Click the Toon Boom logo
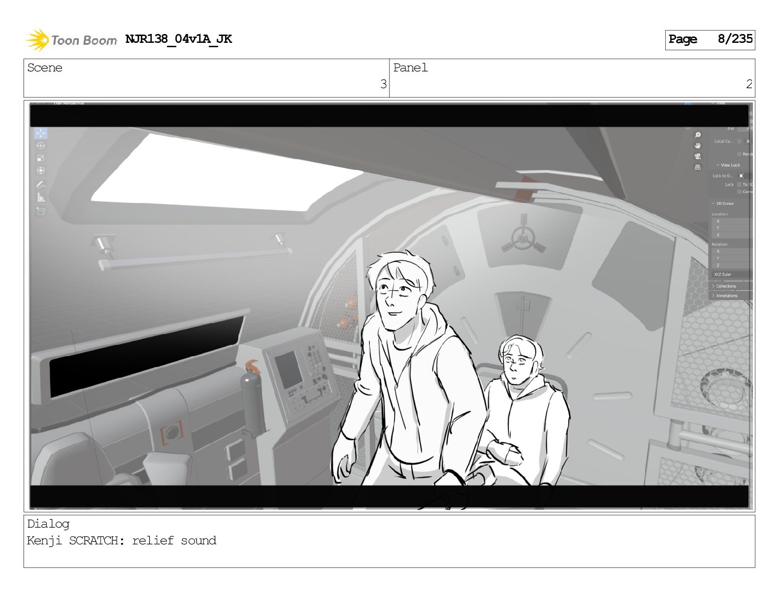The width and height of the screenshot is (780, 603). click(x=71, y=40)
